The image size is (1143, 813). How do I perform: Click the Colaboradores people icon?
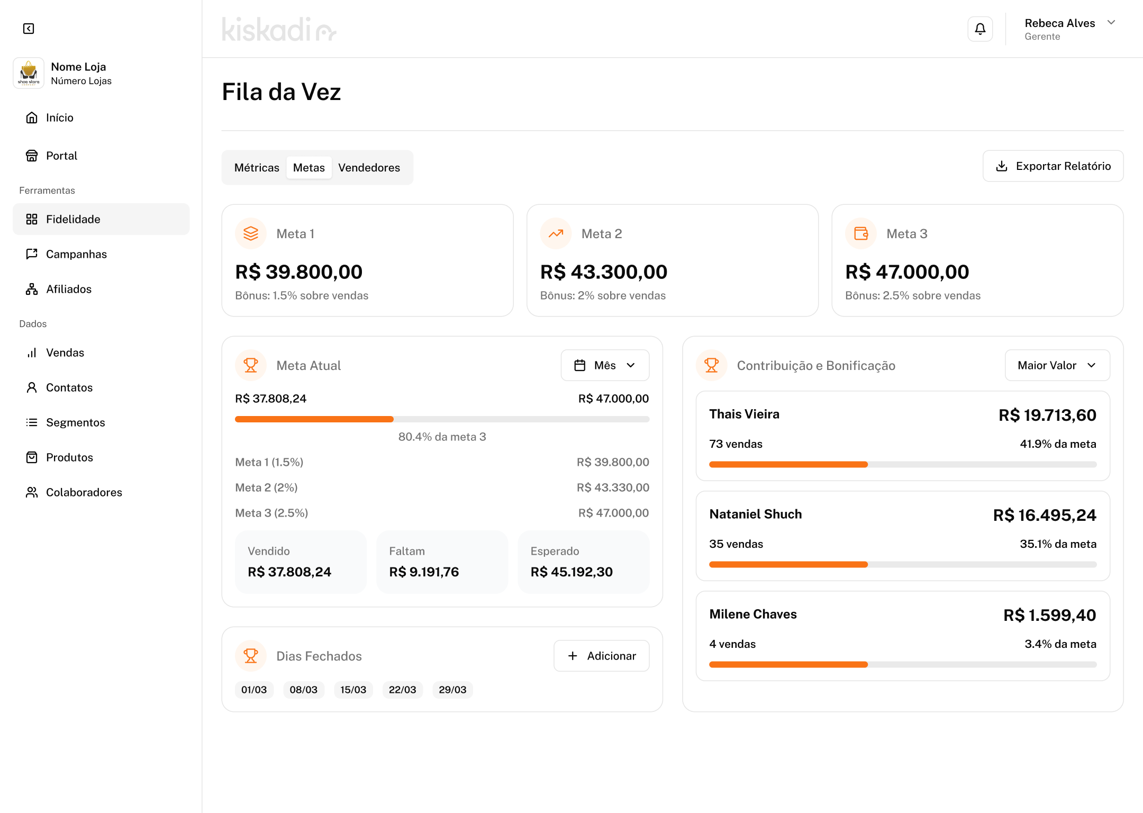pos(32,492)
